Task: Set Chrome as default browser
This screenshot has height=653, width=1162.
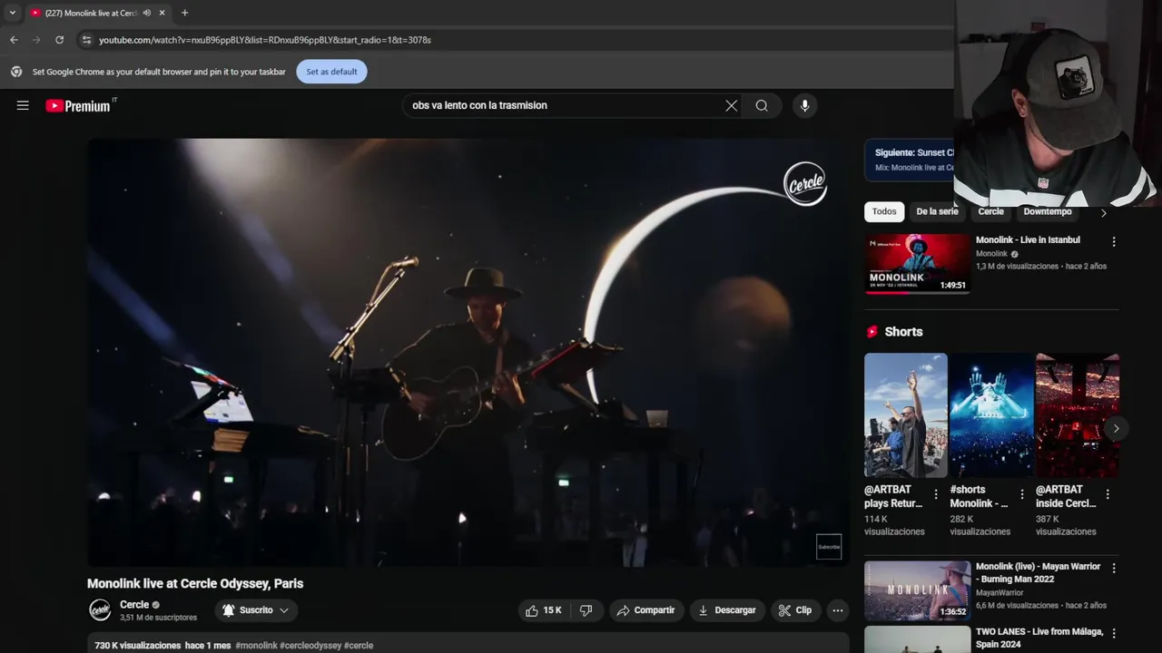Action: pyautogui.click(x=331, y=72)
